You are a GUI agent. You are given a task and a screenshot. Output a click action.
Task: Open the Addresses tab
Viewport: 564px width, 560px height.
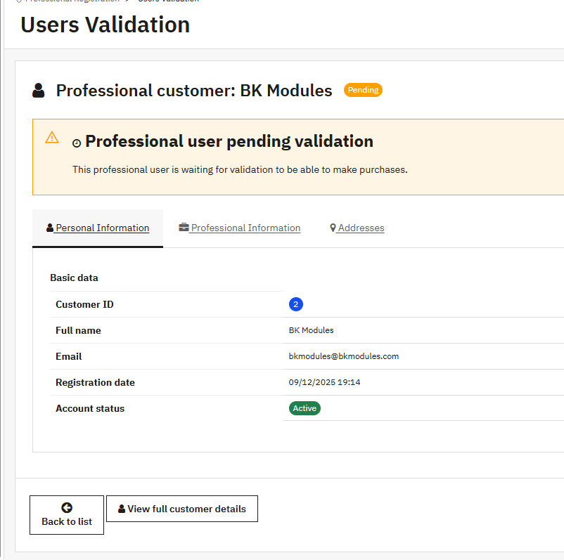click(357, 228)
